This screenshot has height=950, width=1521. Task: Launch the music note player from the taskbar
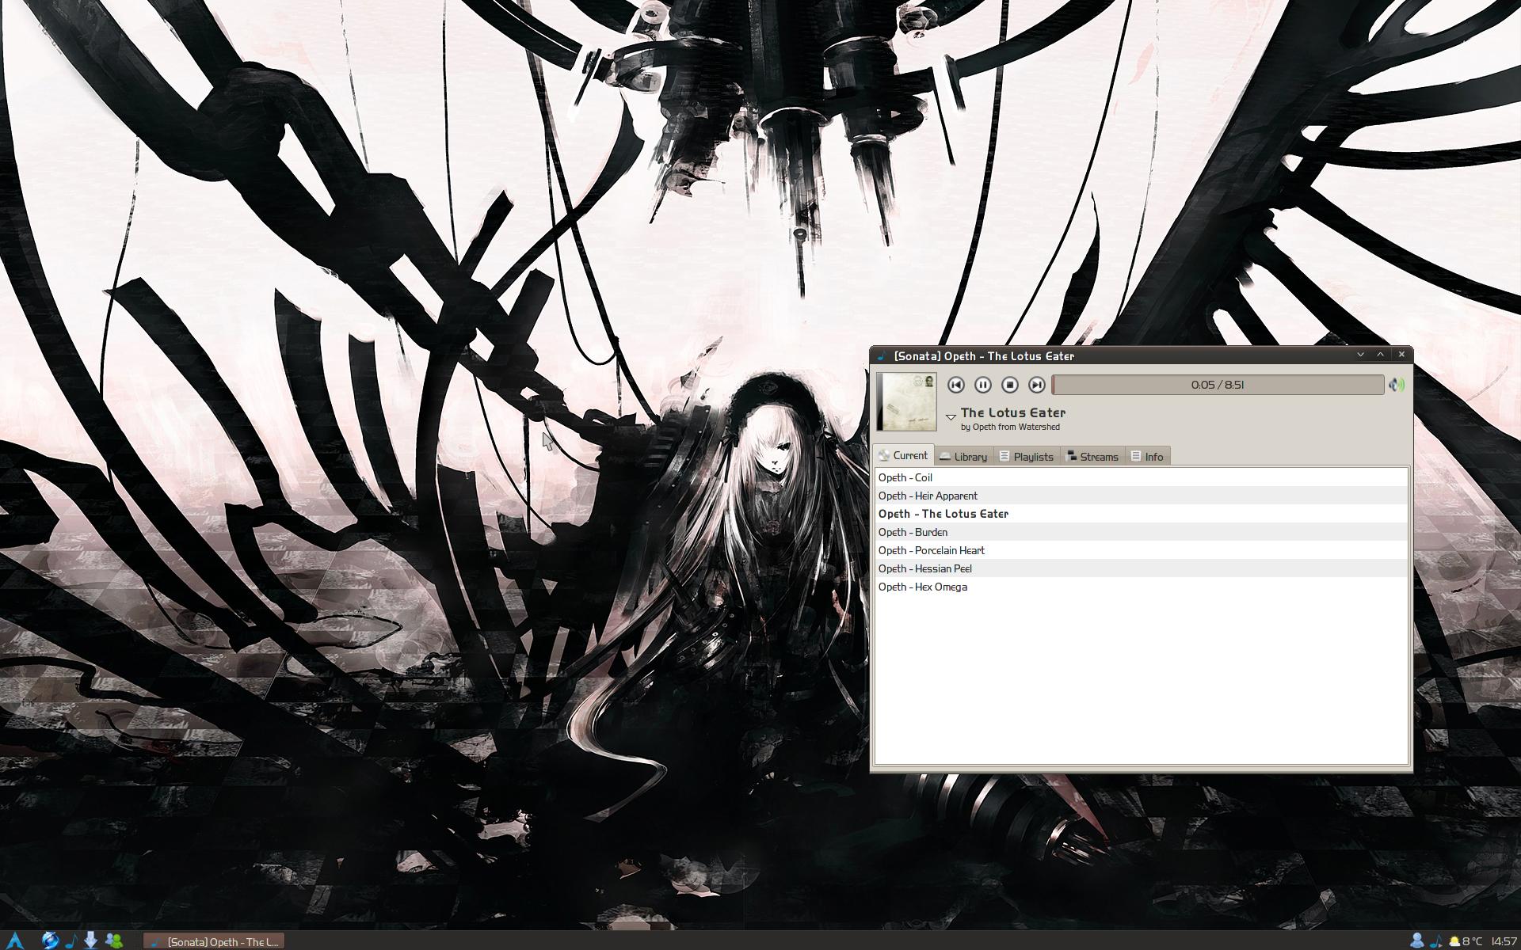pyautogui.click(x=71, y=940)
